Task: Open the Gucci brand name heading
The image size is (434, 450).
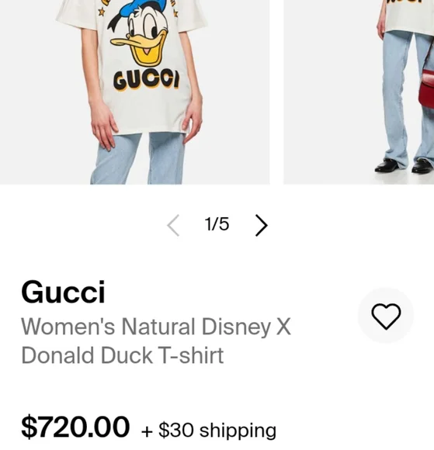Action: (x=63, y=292)
